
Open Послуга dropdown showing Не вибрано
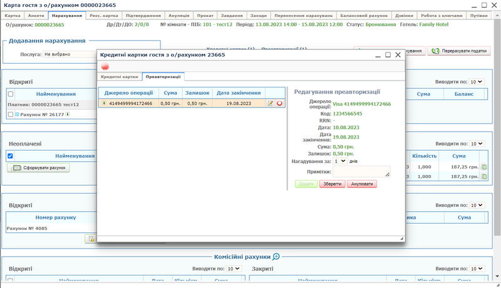[x=69, y=54]
